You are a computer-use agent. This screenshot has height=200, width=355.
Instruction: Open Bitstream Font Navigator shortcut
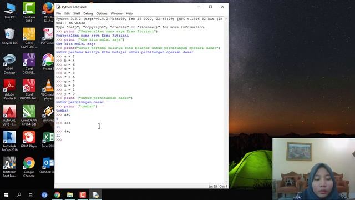click(x=9, y=167)
